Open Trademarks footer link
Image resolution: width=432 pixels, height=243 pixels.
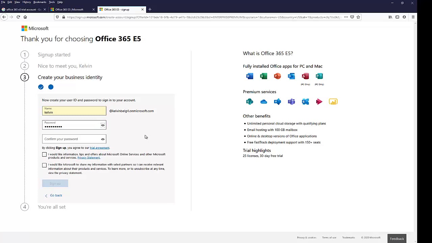[349, 238]
